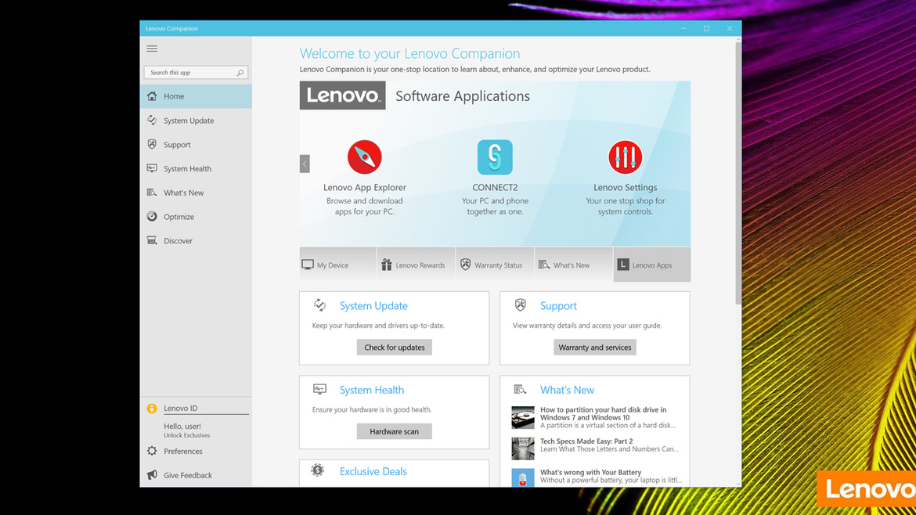The width and height of the screenshot is (916, 515).
Task: Click the Support shield icon in sidebar
Action: click(152, 144)
